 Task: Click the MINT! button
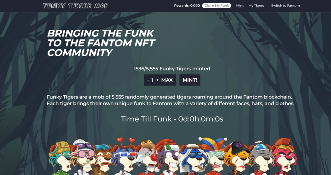[x=190, y=80]
